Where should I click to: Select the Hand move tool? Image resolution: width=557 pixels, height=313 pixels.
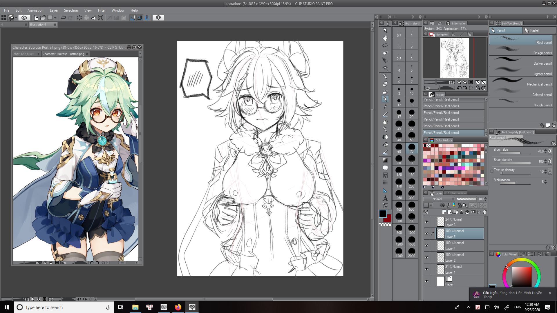point(385,38)
